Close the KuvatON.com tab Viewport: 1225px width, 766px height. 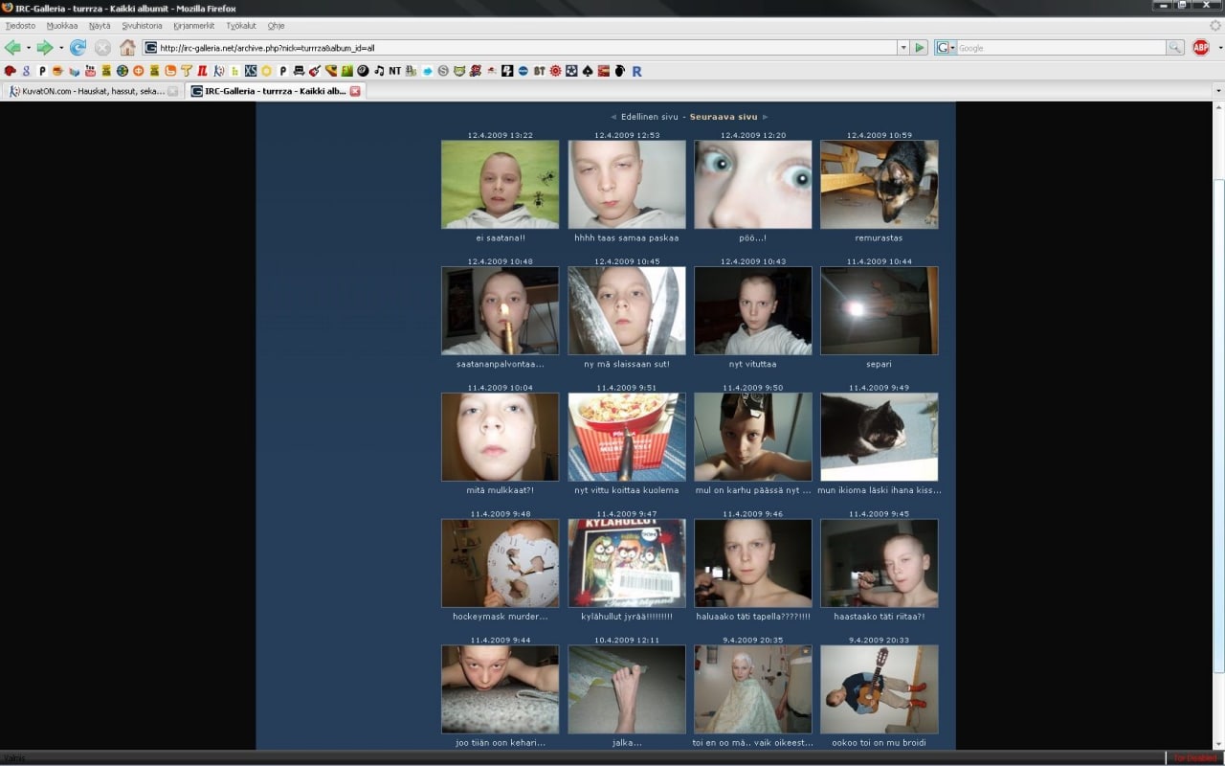[173, 91]
